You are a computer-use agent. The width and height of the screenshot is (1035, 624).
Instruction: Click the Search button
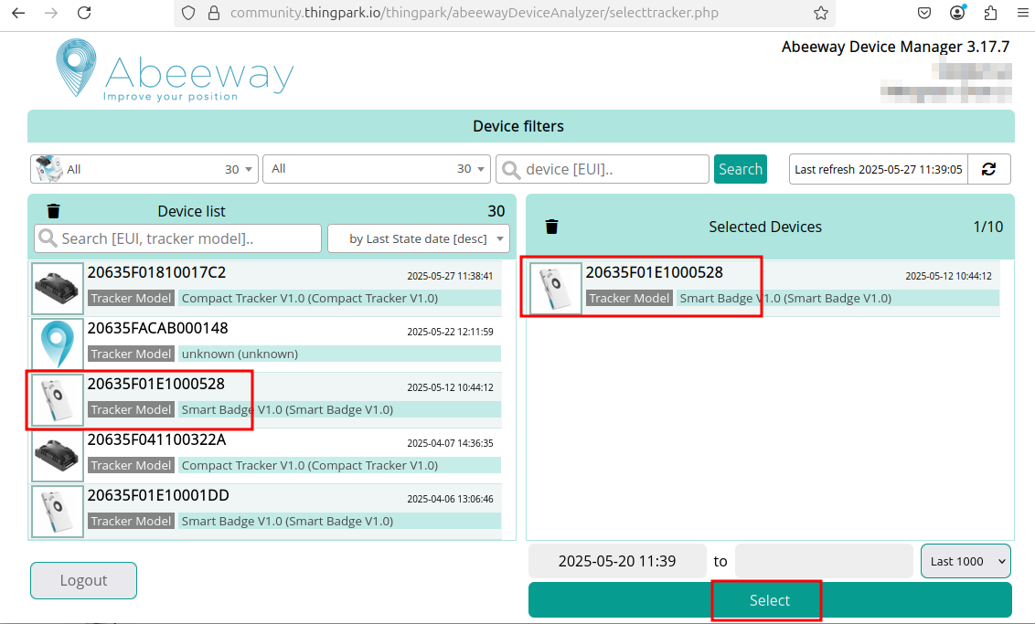point(741,169)
